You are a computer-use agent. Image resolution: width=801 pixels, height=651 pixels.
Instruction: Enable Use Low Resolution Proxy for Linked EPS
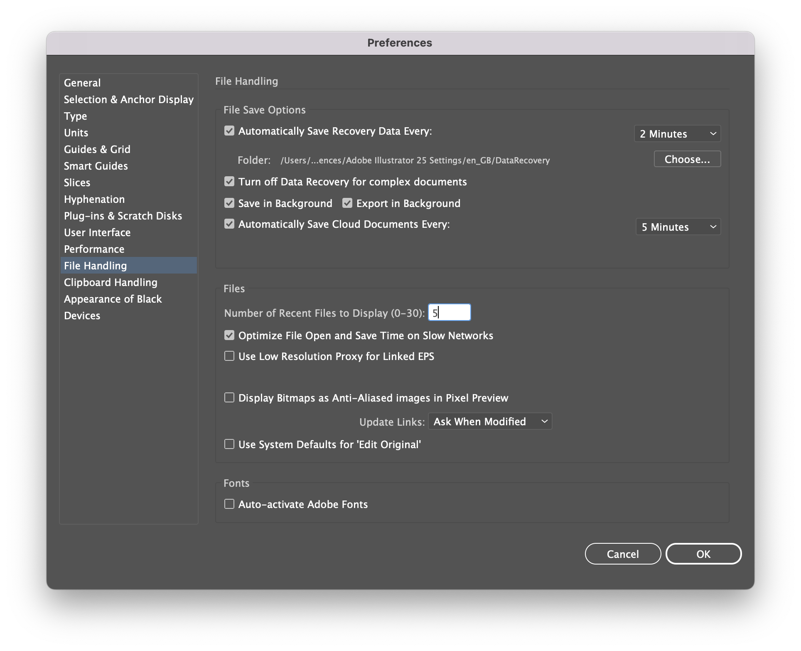pos(229,356)
